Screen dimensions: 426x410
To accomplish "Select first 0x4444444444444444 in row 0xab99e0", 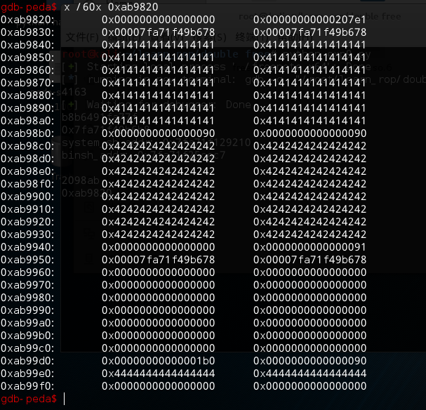I will 158,373.
